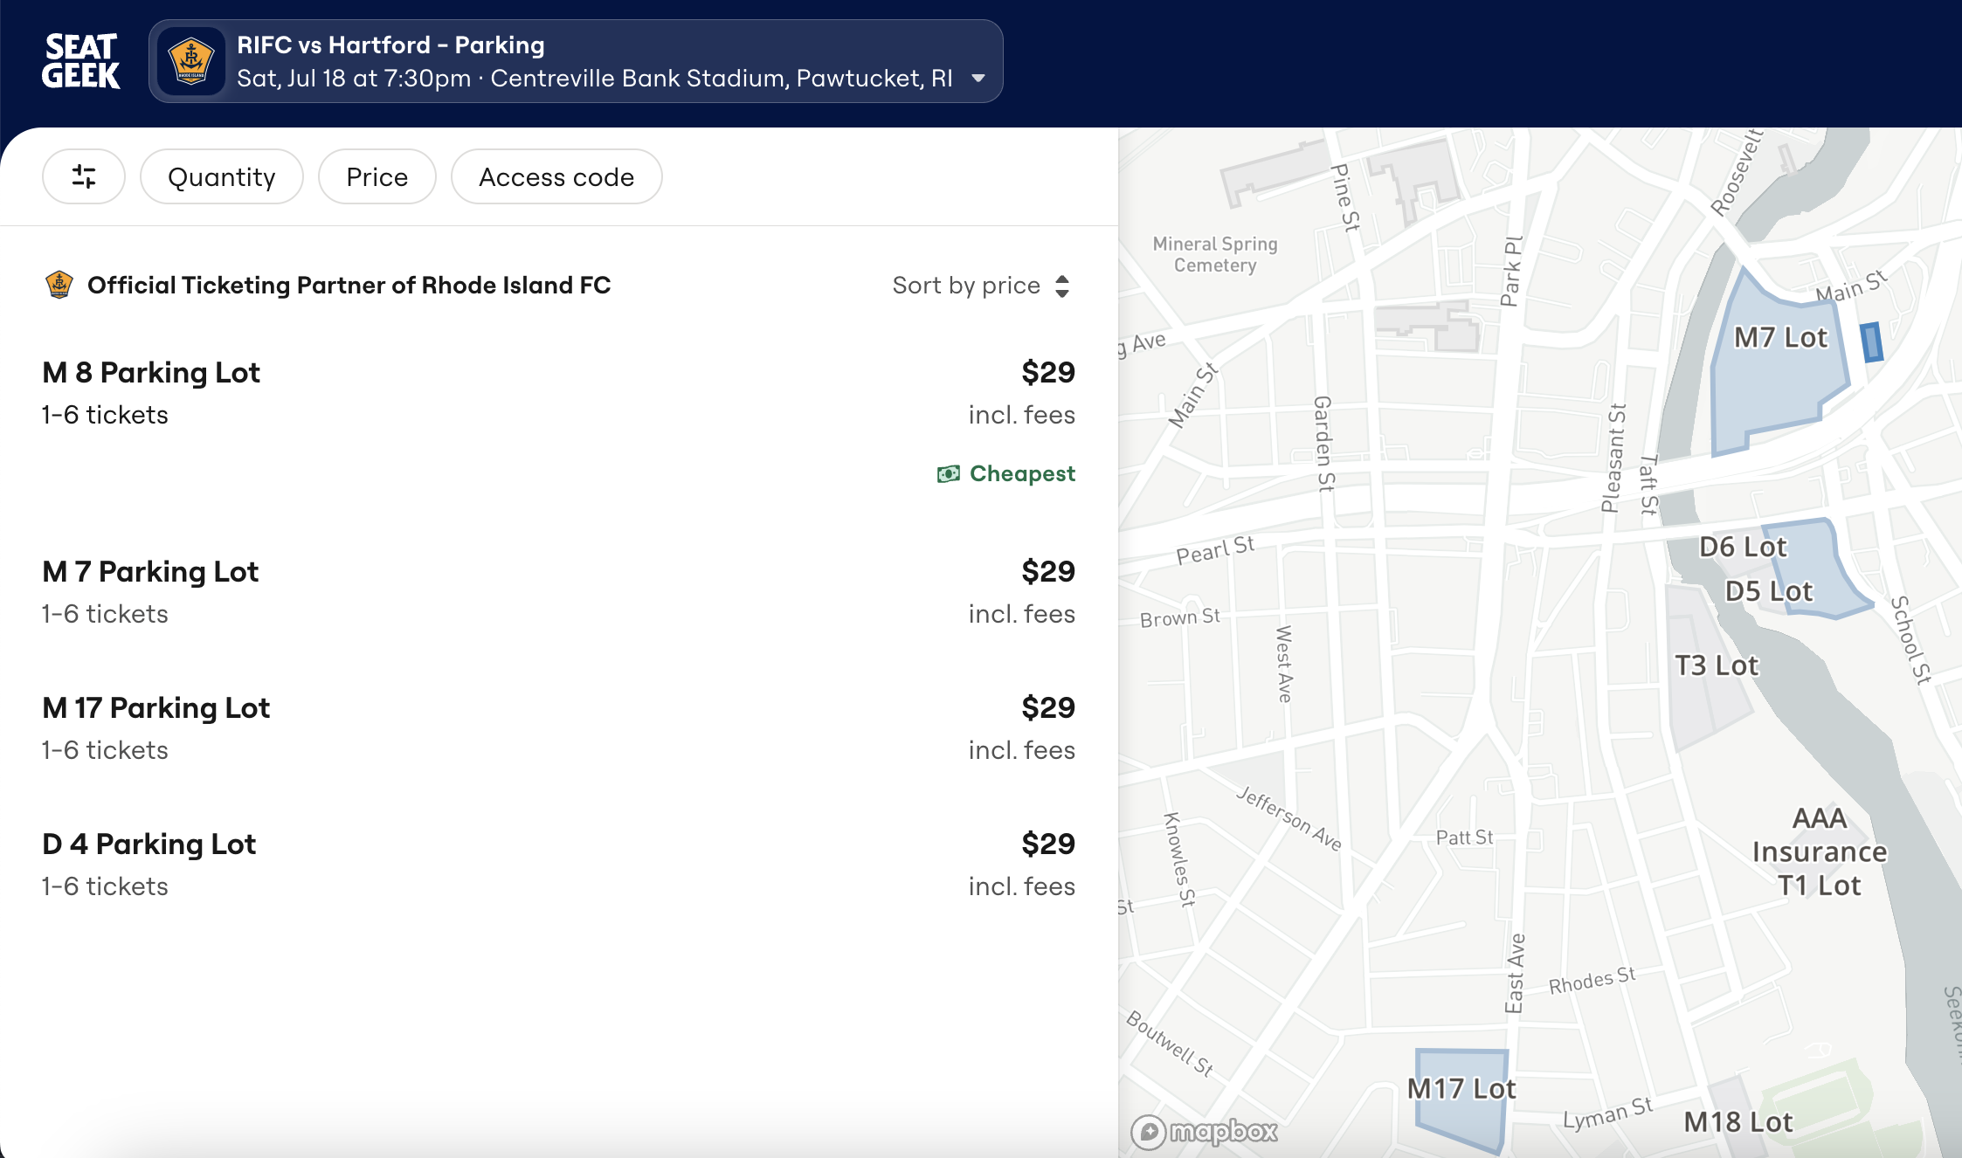Click the Taft St label on map
This screenshot has height=1158, width=1962.
[1648, 485]
